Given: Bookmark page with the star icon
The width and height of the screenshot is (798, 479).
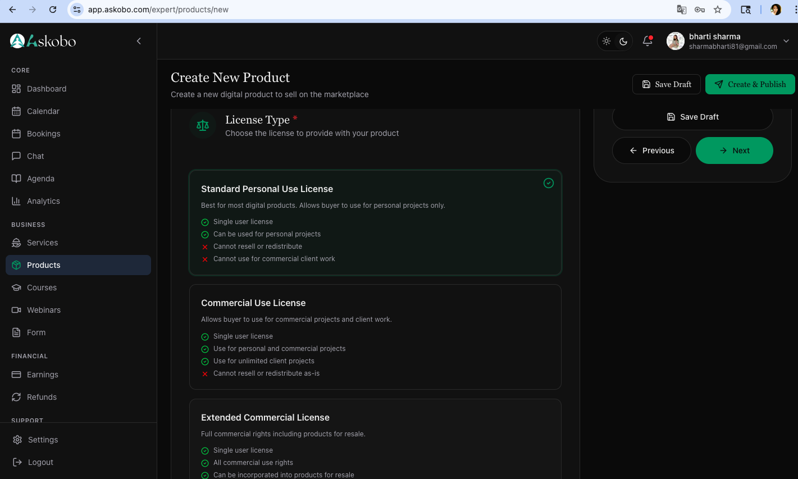Looking at the screenshot, I should tap(717, 10).
